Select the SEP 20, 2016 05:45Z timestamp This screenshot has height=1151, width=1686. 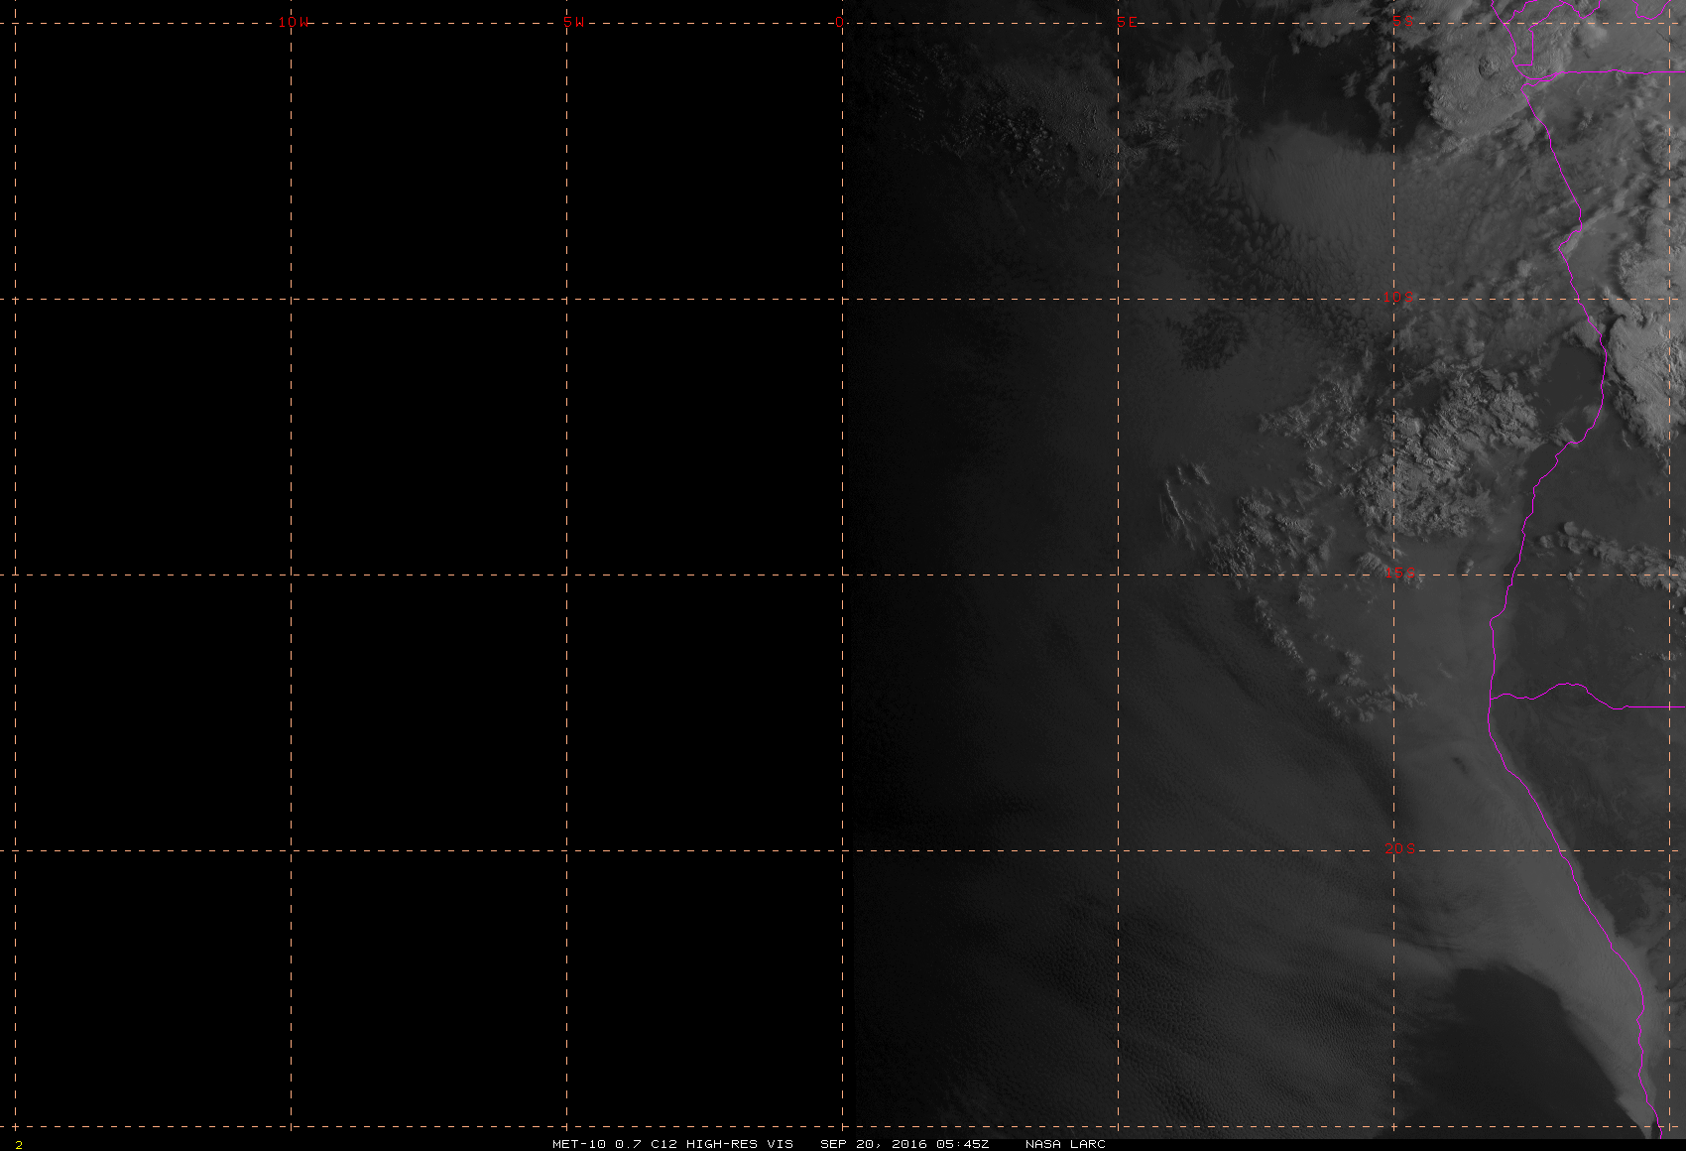pyautogui.click(x=904, y=1143)
